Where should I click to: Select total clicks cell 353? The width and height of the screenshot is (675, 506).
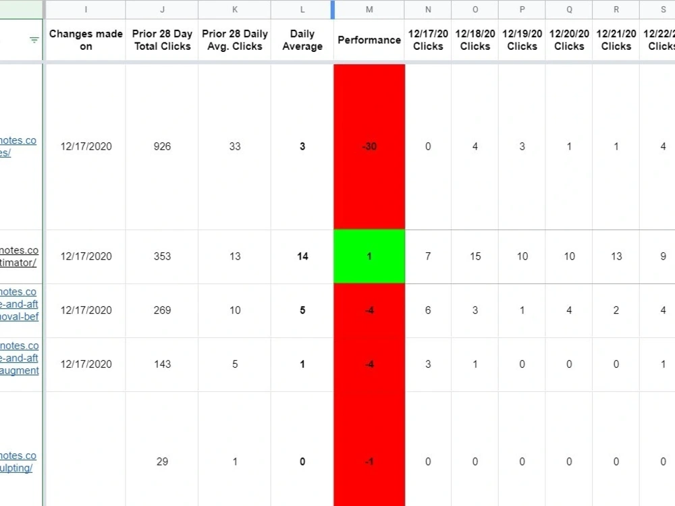(162, 256)
